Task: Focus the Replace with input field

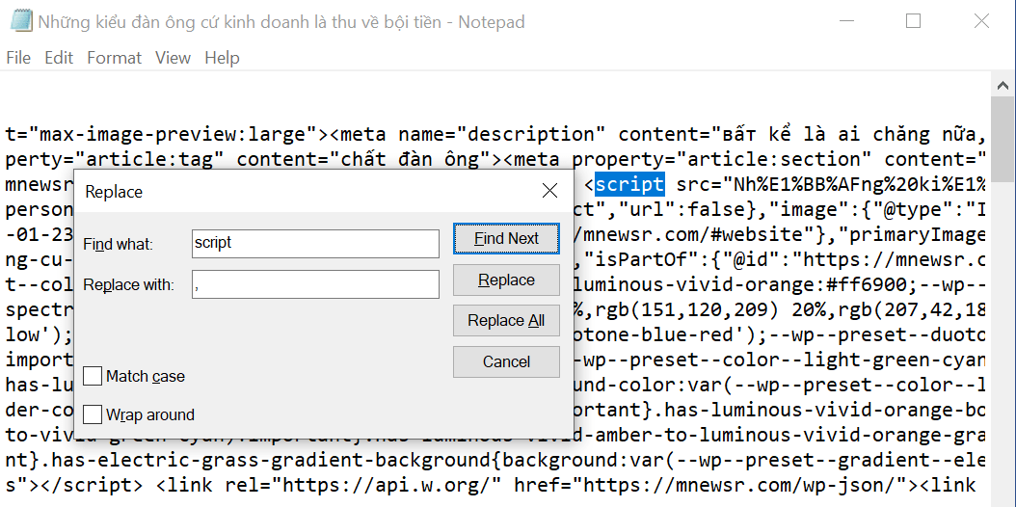Action: point(315,284)
